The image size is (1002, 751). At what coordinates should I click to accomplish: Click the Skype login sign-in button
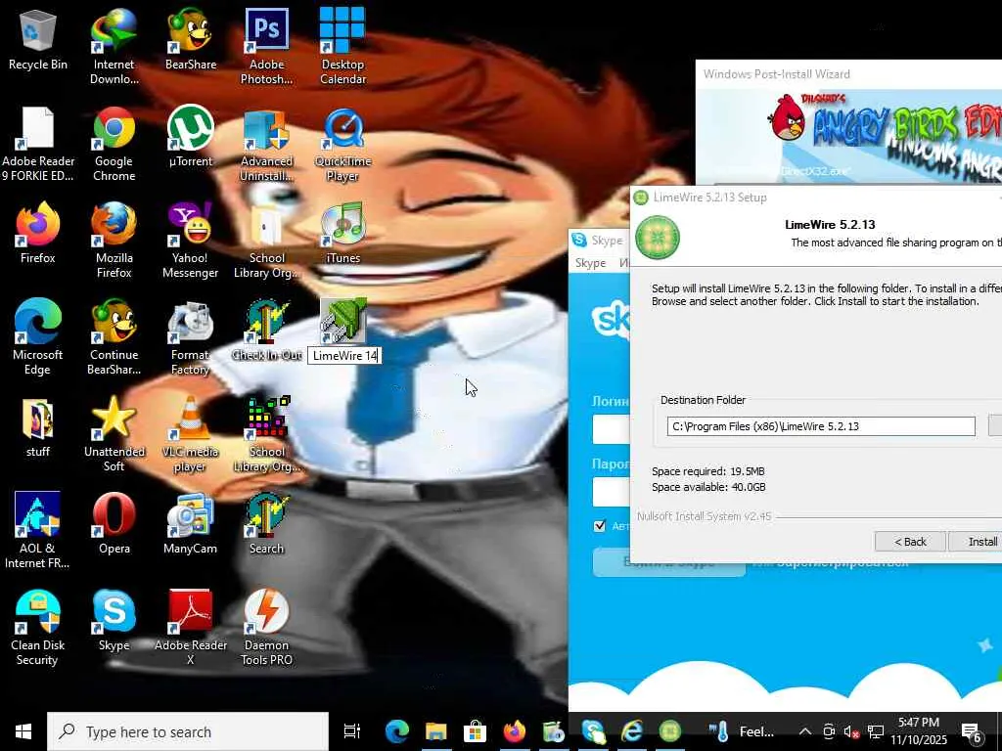click(x=668, y=562)
